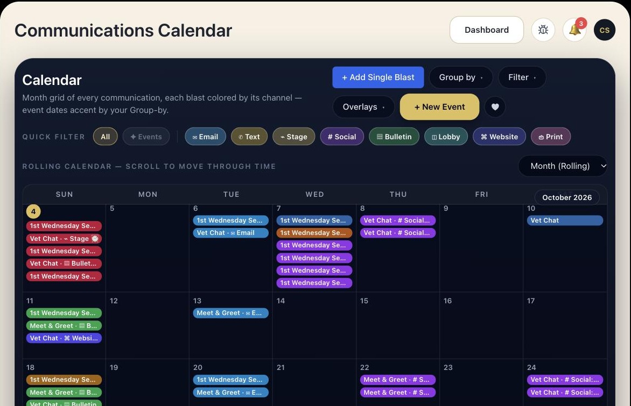Select the All quick filter
The width and height of the screenshot is (631, 406).
coord(106,137)
